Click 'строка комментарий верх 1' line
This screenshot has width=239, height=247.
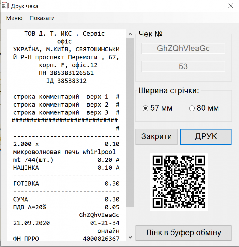[x=66, y=97]
